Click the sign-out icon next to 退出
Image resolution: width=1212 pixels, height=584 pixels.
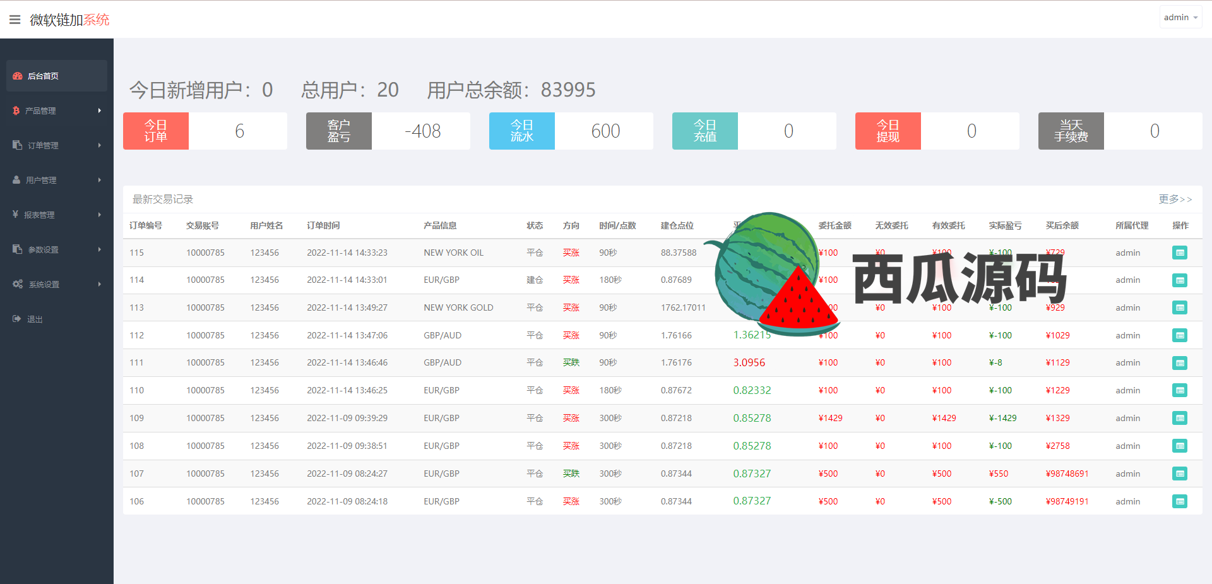(17, 319)
